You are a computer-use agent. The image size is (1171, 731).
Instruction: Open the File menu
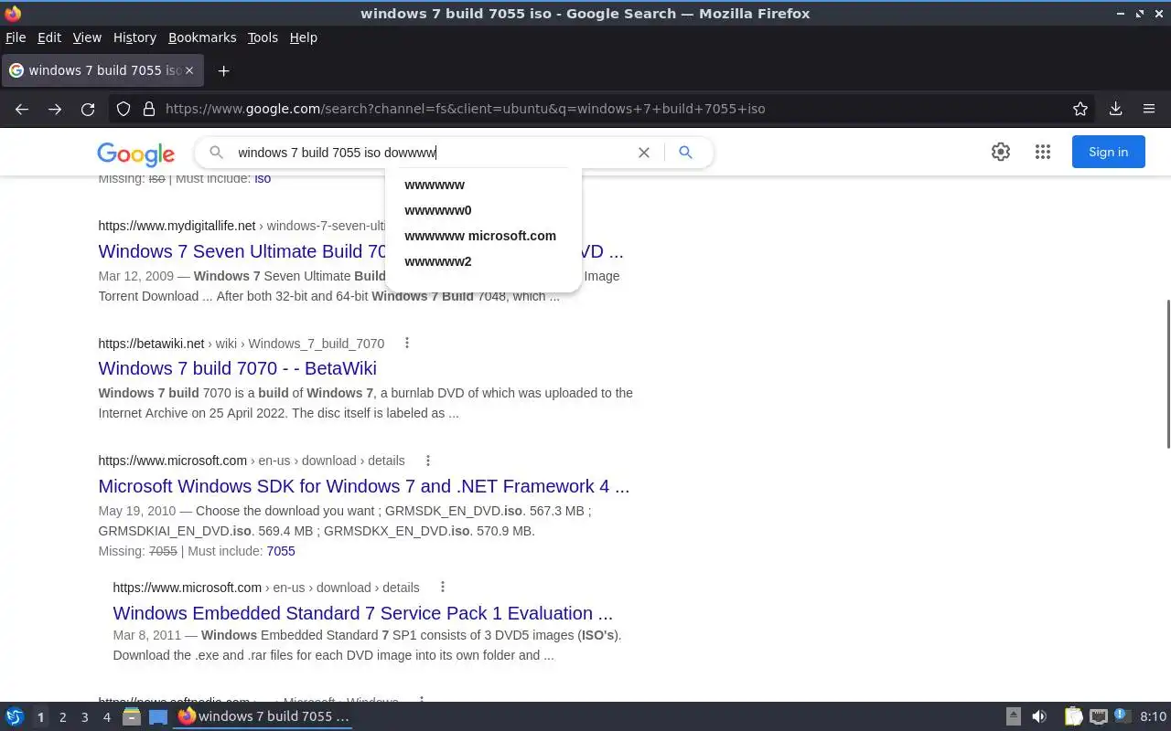(16, 37)
